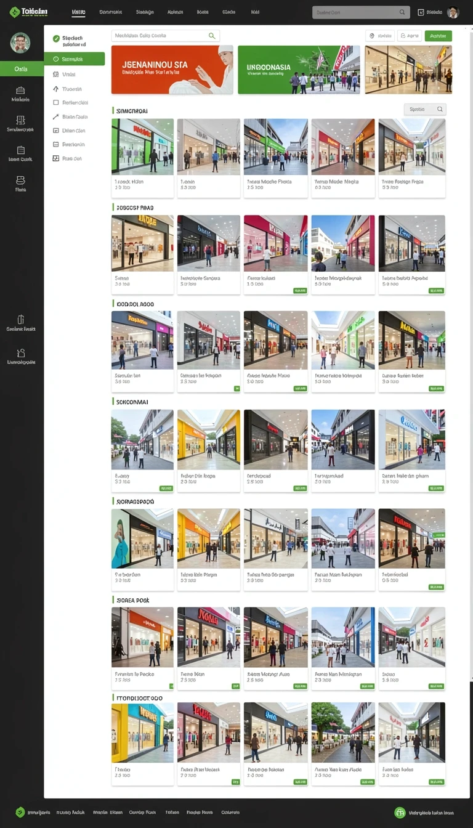Focus the dark search field in the header

361,12
